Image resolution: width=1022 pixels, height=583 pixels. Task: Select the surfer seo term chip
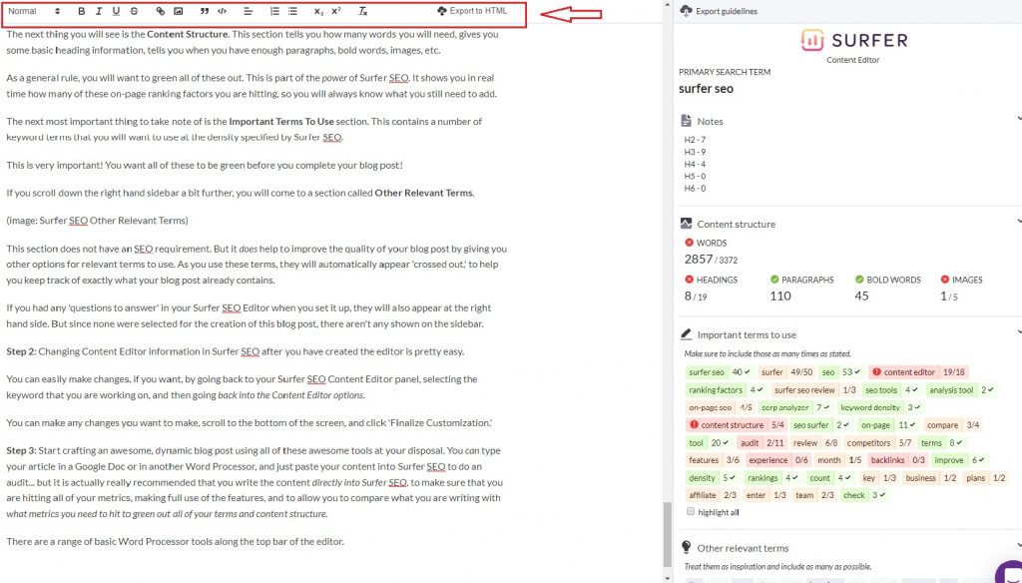pos(706,371)
